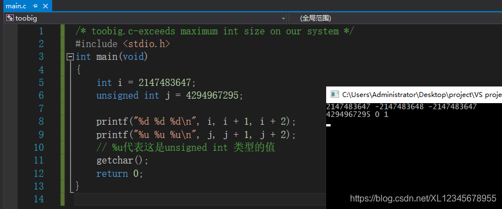502x209 pixels.
Task: Click the console window title path
Action: pos(422,95)
